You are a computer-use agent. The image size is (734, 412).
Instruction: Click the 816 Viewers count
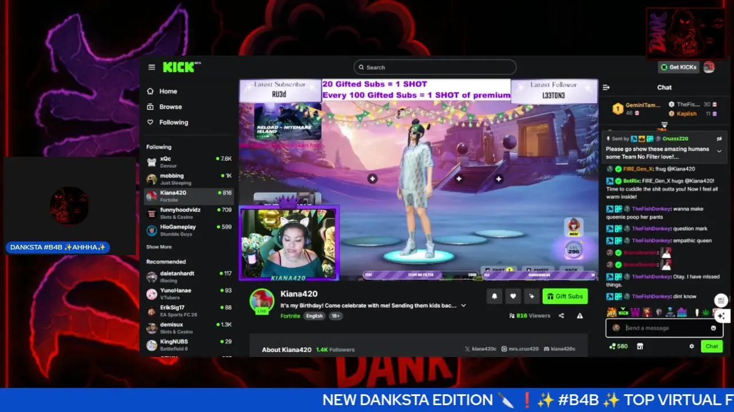pos(529,315)
